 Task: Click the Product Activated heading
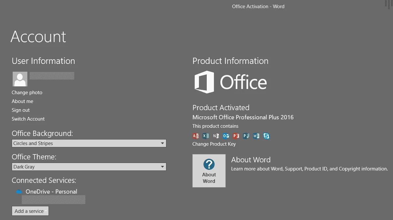click(221, 108)
